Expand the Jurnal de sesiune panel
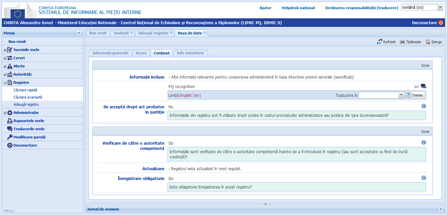 pos(441,209)
